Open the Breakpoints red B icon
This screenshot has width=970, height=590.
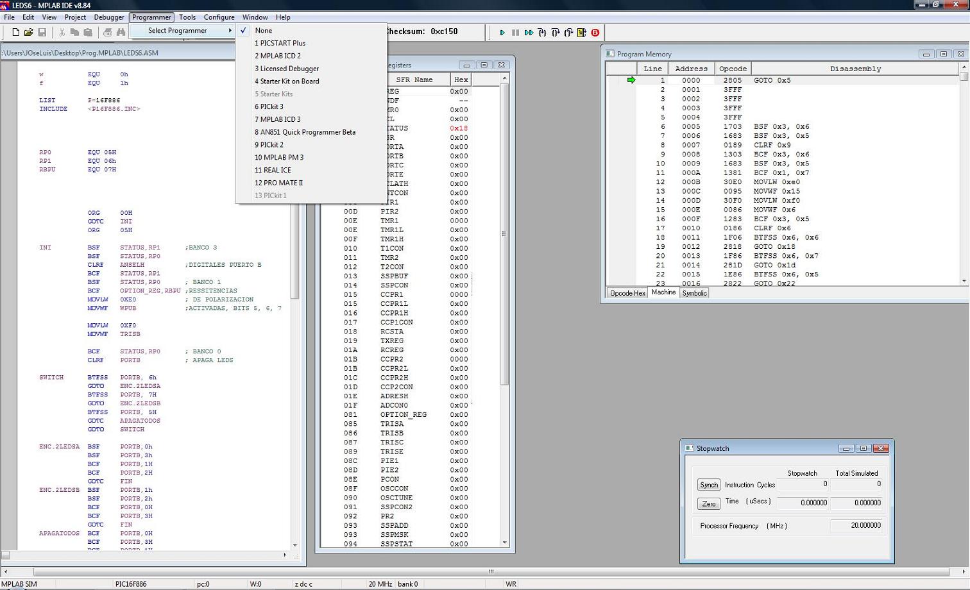point(595,33)
